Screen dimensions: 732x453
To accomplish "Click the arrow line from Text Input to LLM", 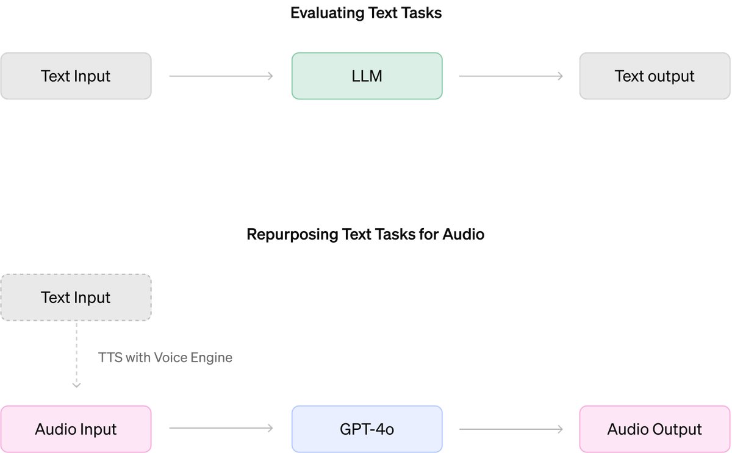I will (x=220, y=76).
